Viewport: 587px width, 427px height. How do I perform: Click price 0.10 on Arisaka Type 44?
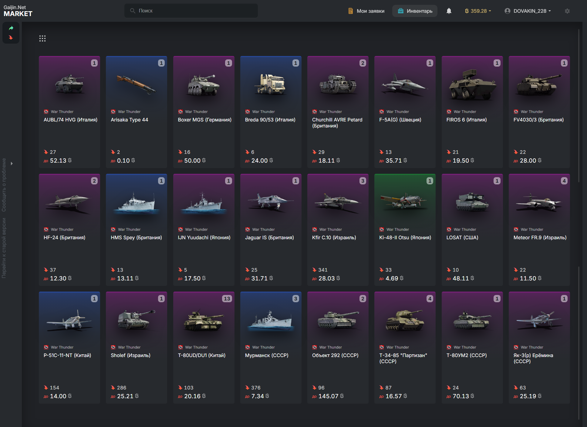[x=123, y=161]
